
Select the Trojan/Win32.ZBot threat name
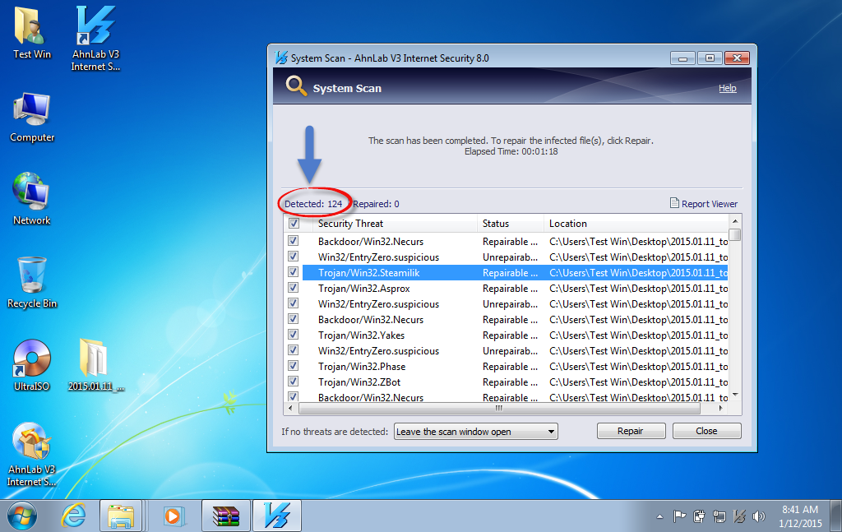[x=359, y=382]
